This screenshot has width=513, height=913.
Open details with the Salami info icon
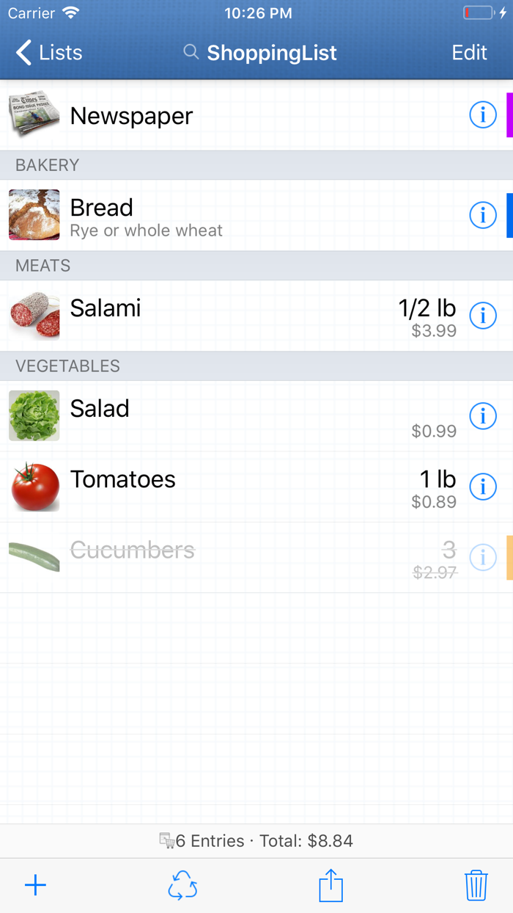[483, 316]
